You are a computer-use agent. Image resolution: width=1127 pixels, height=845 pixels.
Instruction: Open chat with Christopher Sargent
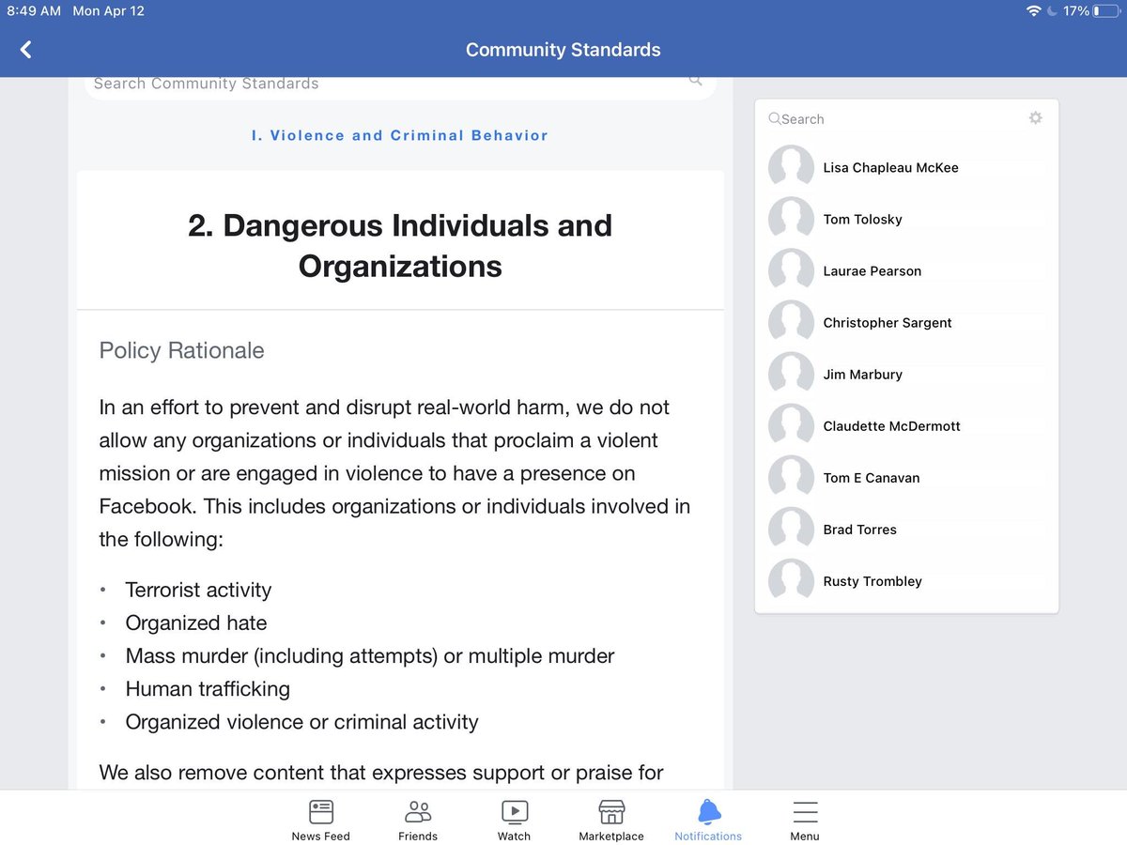[x=906, y=323]
